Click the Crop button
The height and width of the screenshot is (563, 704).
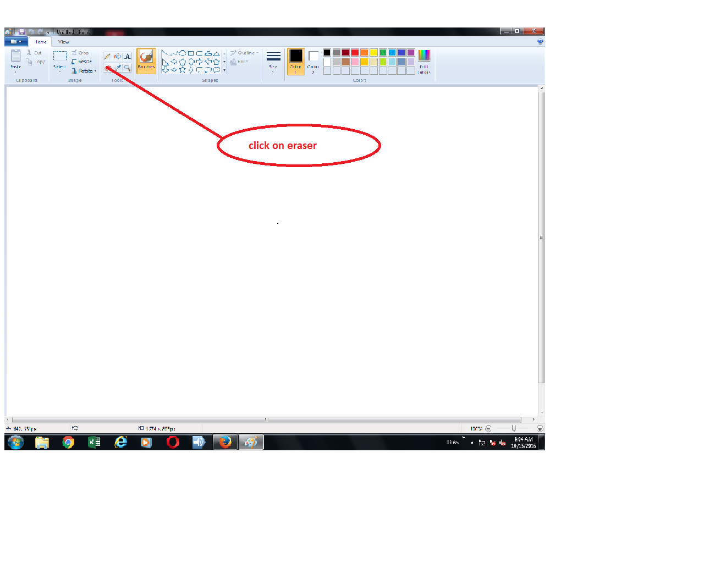(x=81, y=53)
